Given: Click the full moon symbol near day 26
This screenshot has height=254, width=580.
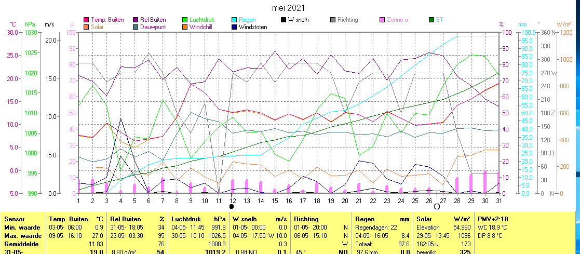Looking at the screenshot, I should (437, 206).
